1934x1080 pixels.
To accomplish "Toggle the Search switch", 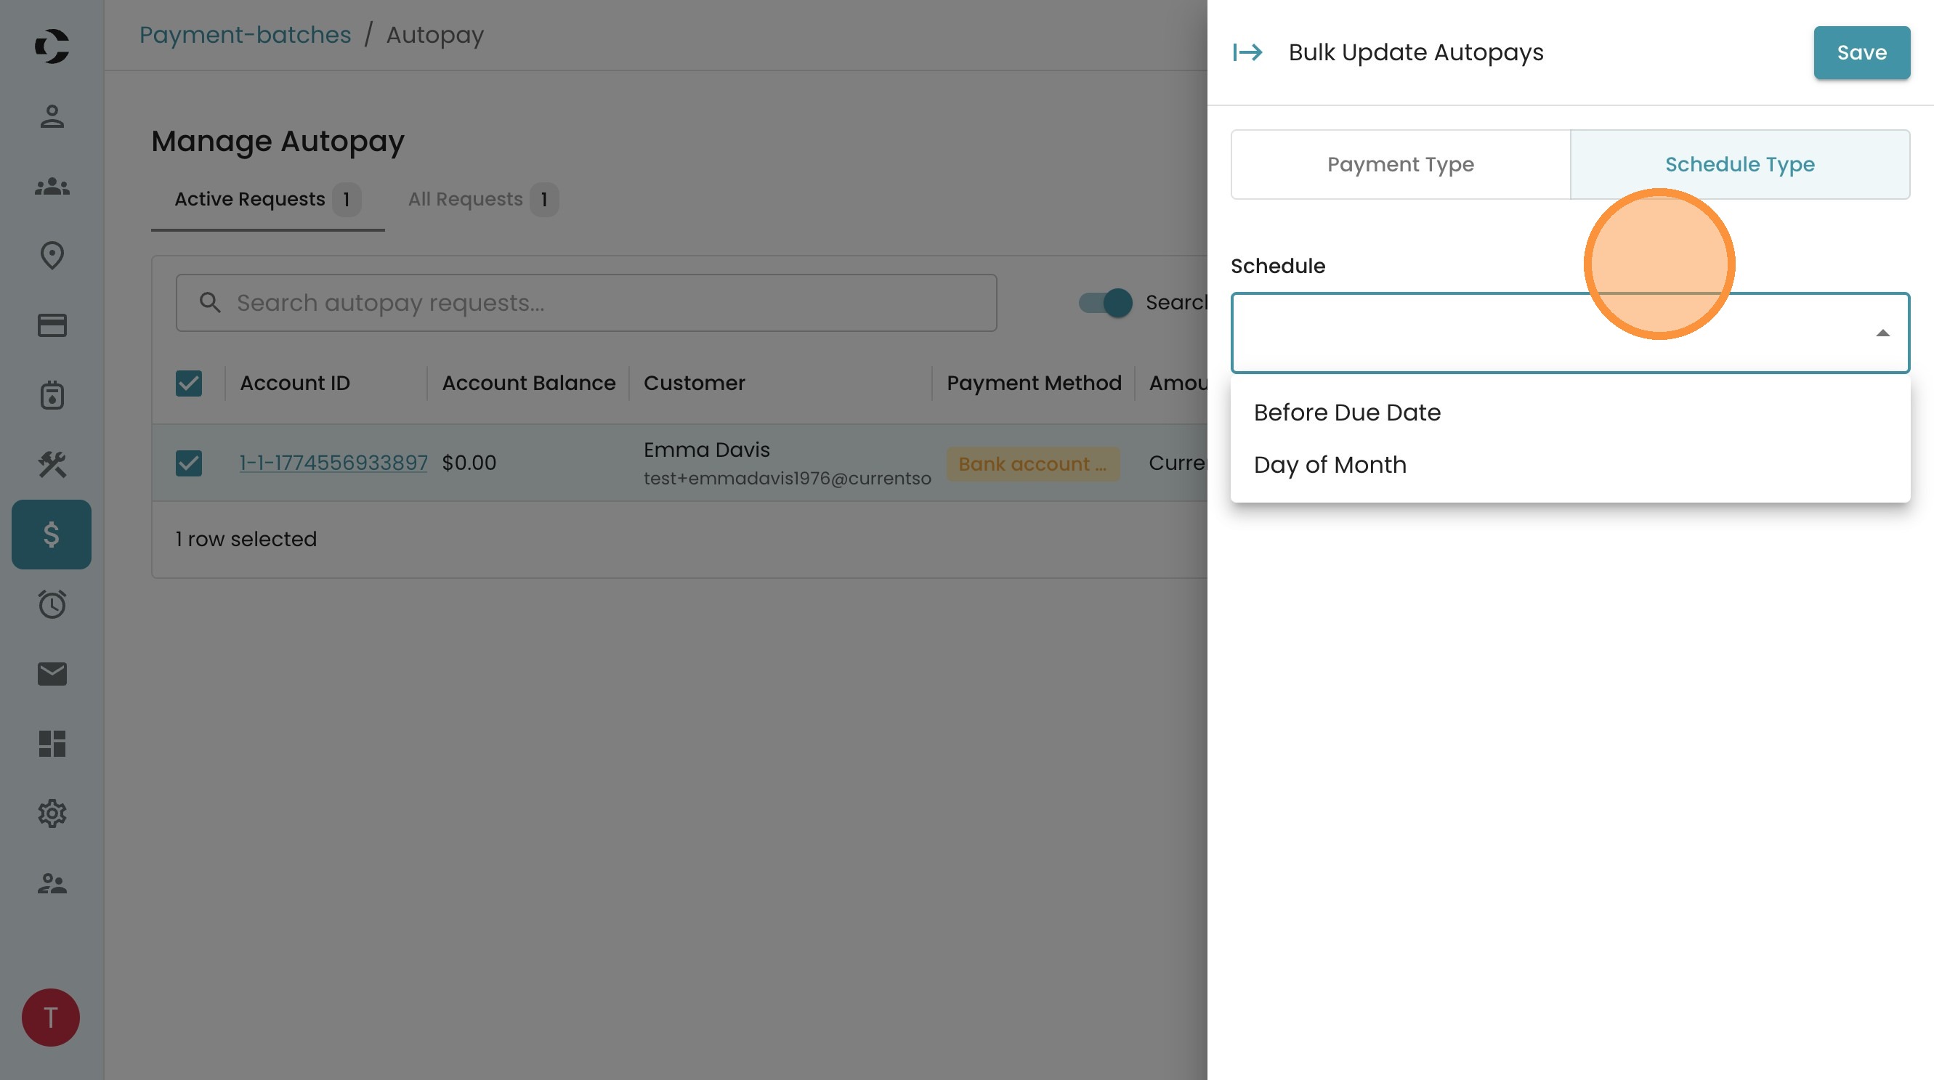I will coord(1106,302).
